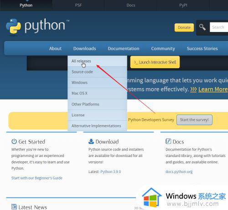Screen dimensions: 228x210
Task: Click the Latest News newspaper icon
Action: coord(14,207)
